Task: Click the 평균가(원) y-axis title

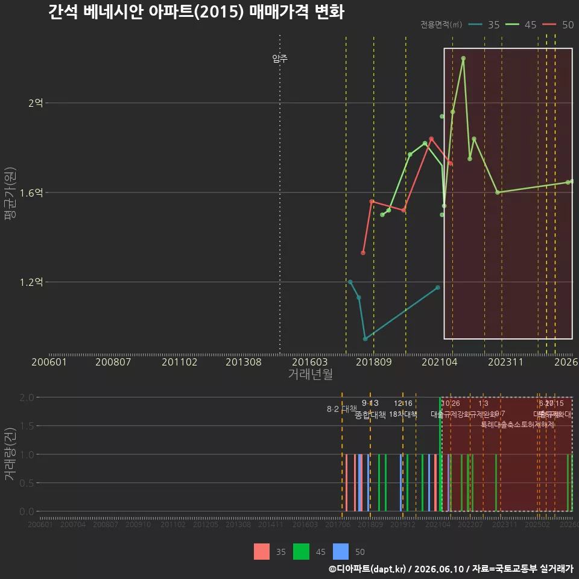Action: pos(10,194)
